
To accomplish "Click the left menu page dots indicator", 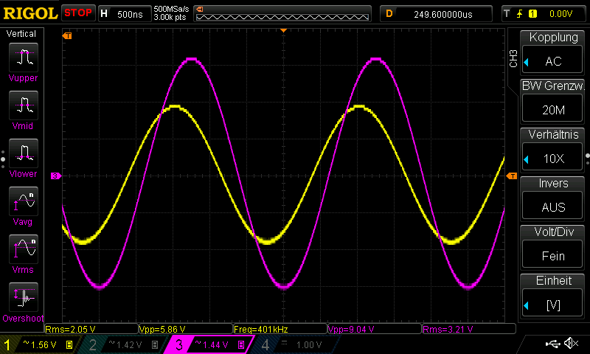I will coord(3,159).
